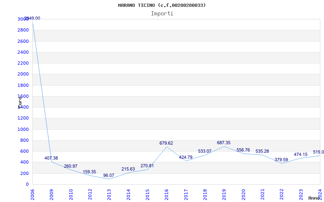Click the Importi subtitle
Viewport: 324px width, 202px height.
coord(162,14)
